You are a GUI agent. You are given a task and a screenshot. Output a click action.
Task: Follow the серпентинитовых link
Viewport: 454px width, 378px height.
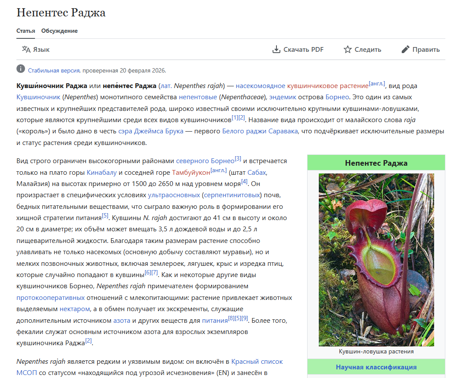point(232,195)
